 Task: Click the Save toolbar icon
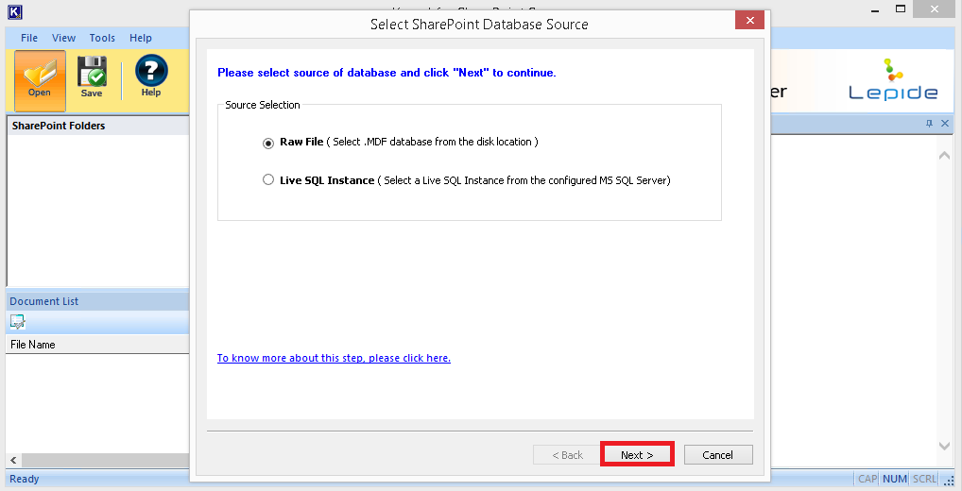tap(92, 77)
